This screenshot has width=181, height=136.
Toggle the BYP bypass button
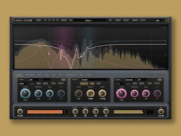(39, 20)
